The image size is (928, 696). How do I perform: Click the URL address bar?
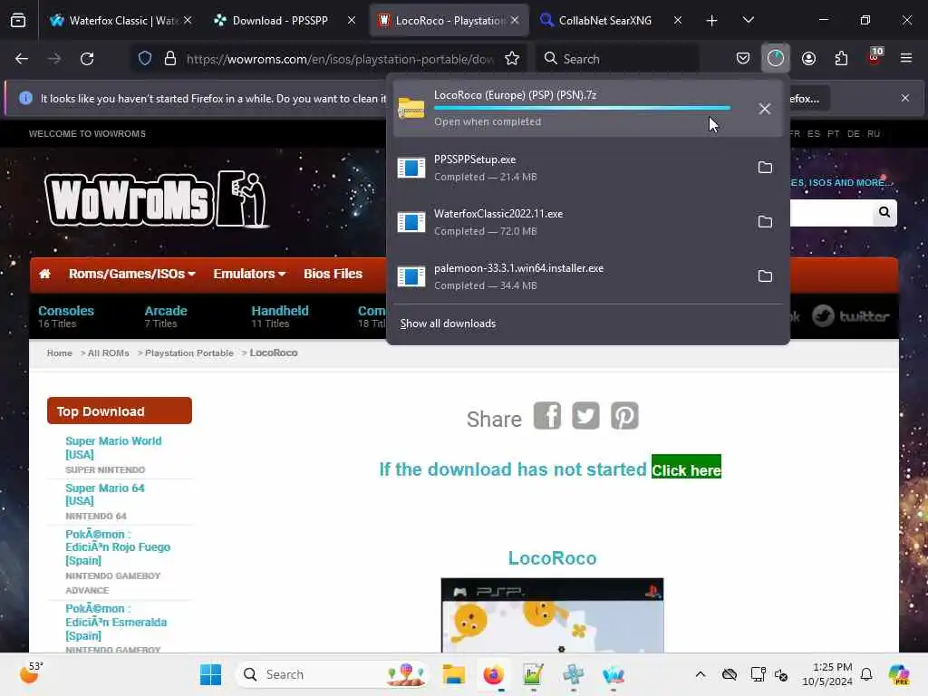coord(340,59)
